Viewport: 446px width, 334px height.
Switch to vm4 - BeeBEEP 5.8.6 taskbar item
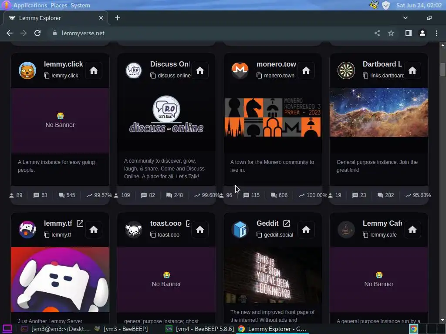[x=200, y=329]
